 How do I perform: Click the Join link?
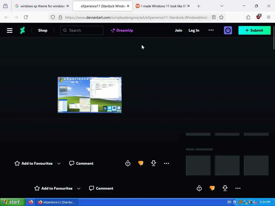[x=178, y=30]
